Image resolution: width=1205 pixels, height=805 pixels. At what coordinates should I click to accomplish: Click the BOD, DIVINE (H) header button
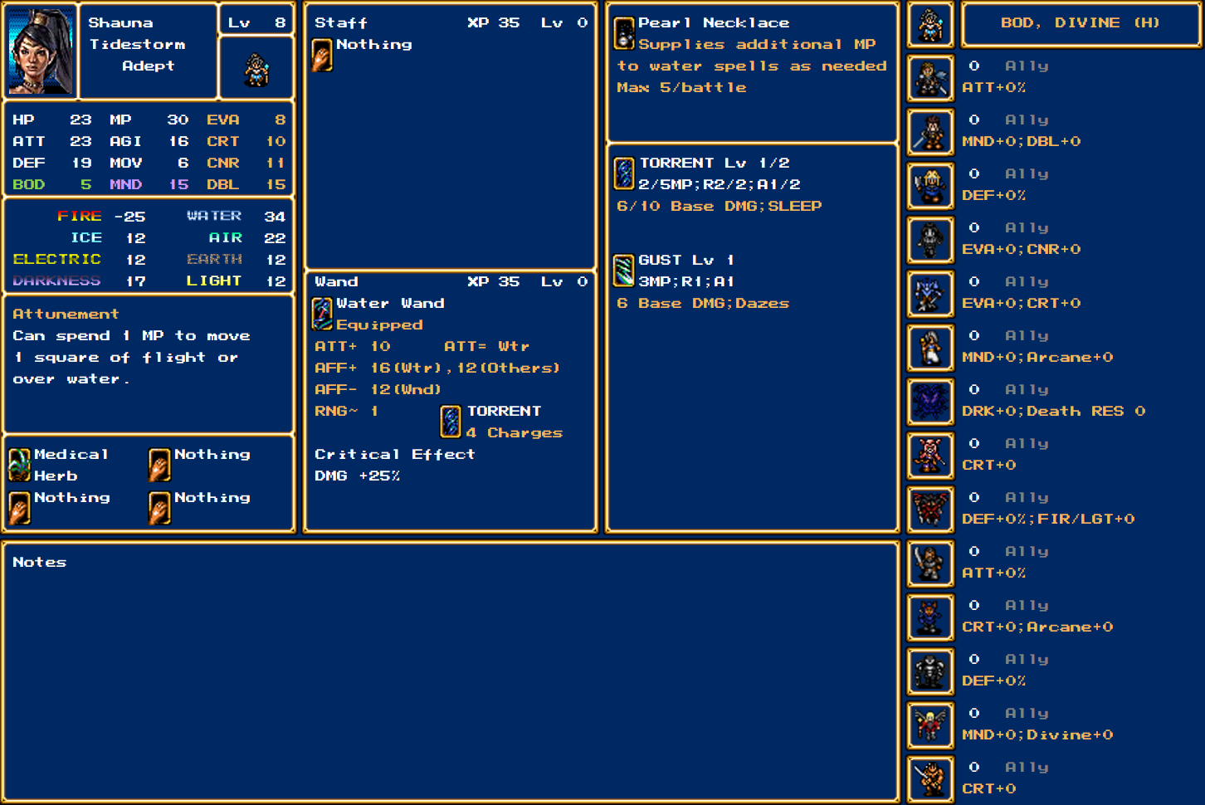(x=1080, y=23)
